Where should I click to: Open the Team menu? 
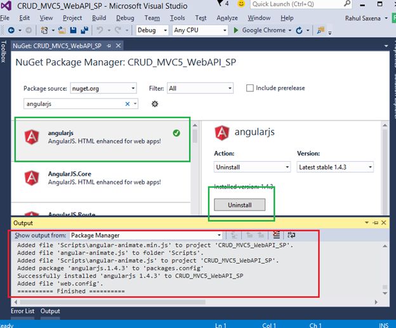click(x=152, y=18)
